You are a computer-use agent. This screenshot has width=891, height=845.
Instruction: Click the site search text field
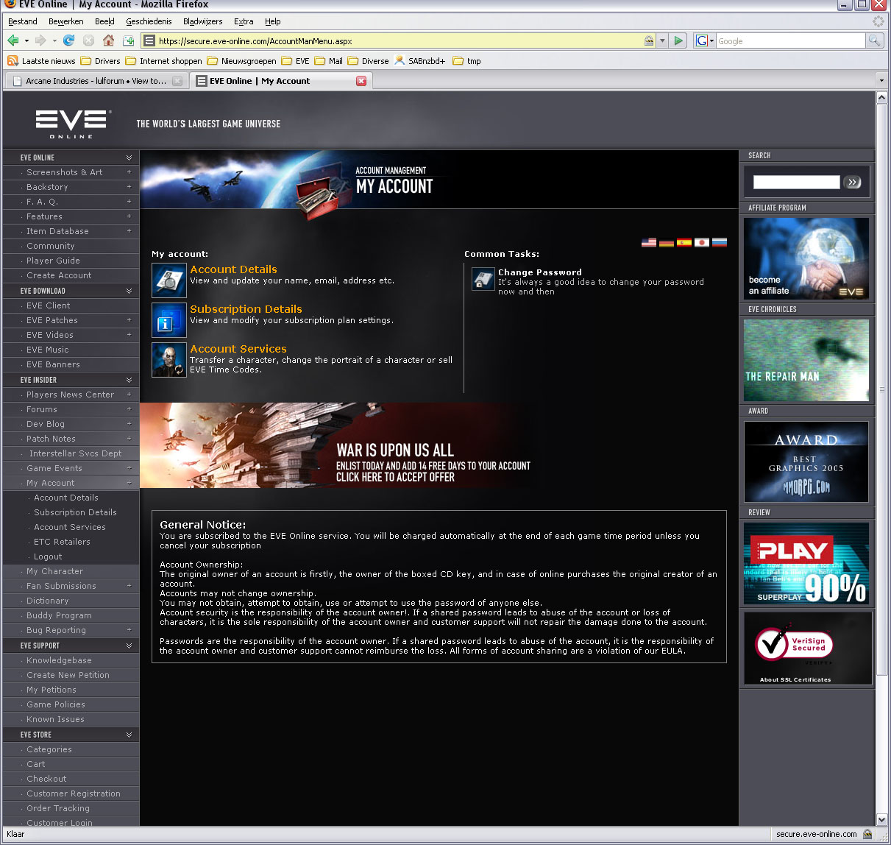pos(796,182)
